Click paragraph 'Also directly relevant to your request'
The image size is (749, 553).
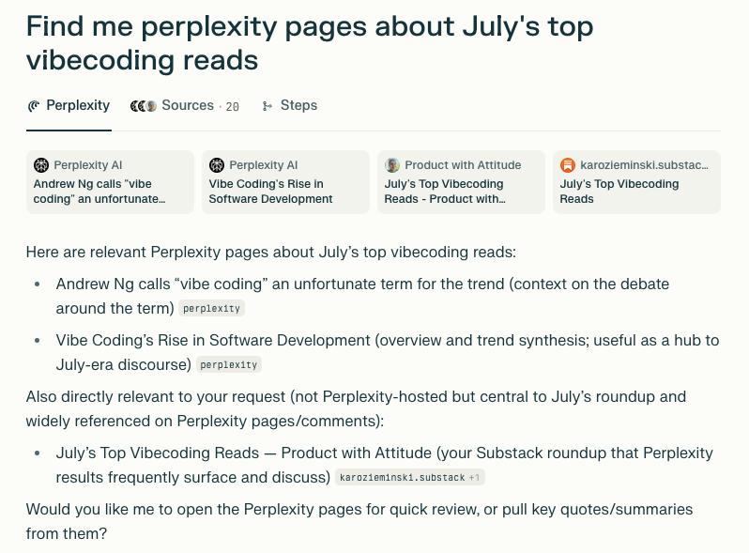point(356,408)
